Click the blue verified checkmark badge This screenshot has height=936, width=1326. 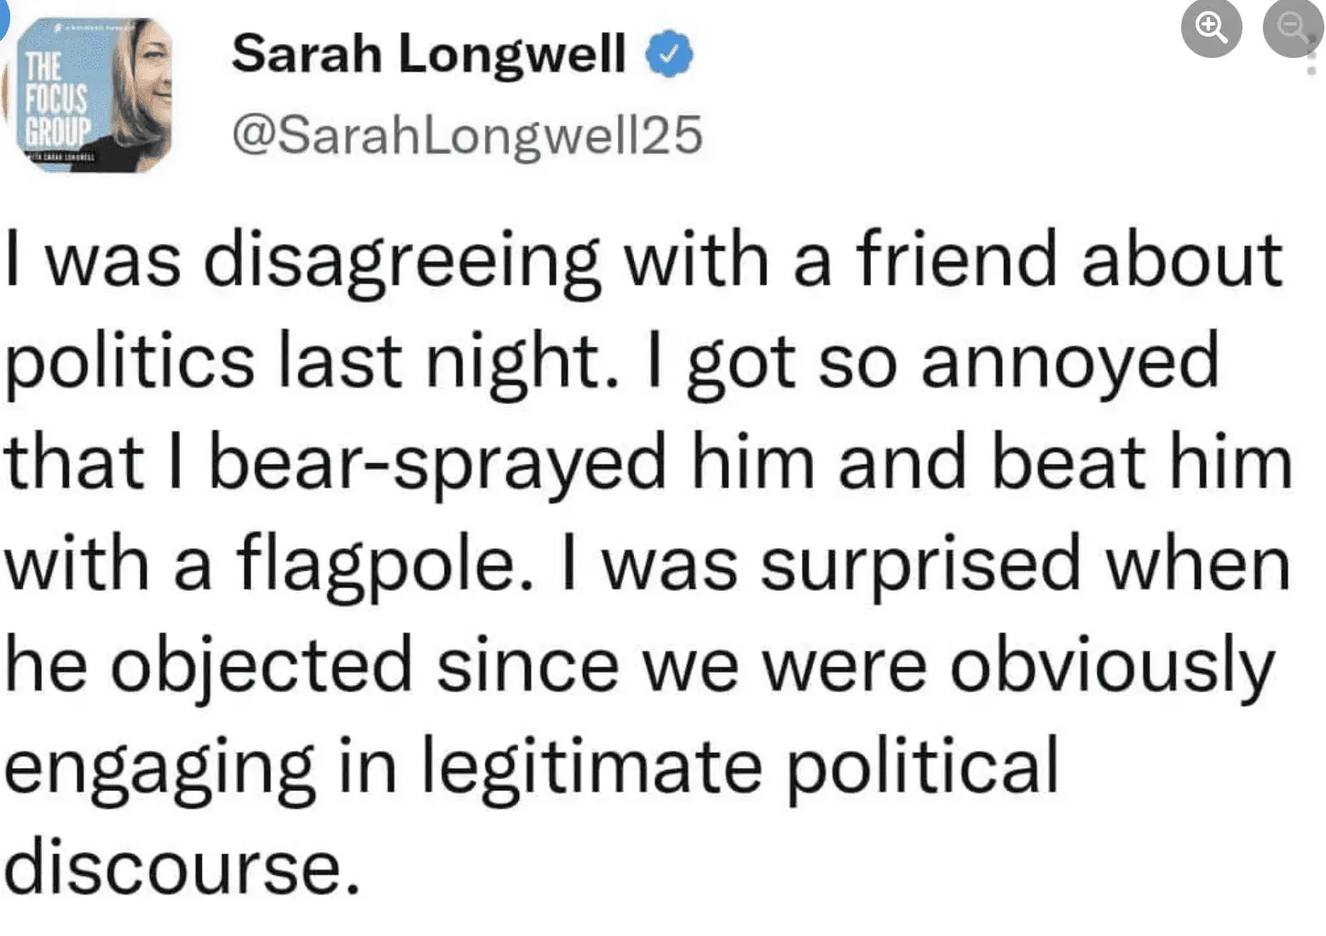click(x=669, y=54)
